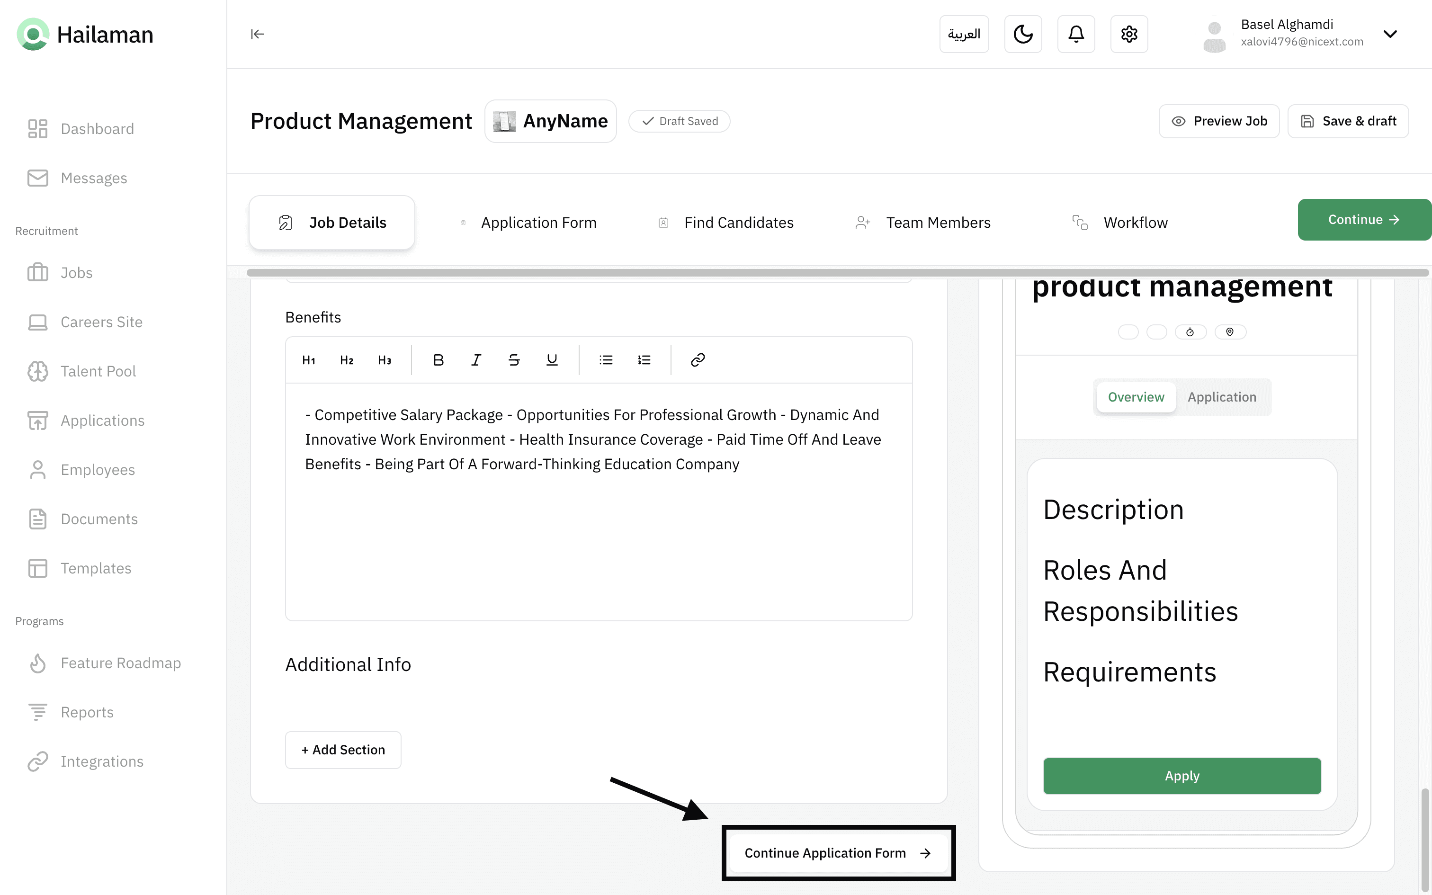
Task: Collapse the sidebar with arrow icon
Action: [257, 34]
